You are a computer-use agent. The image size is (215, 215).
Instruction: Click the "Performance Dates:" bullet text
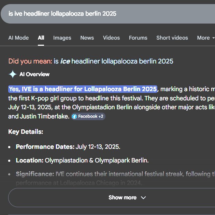68,147
